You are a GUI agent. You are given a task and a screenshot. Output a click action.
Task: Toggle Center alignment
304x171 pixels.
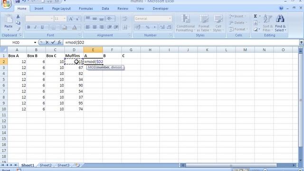(95, 27)
